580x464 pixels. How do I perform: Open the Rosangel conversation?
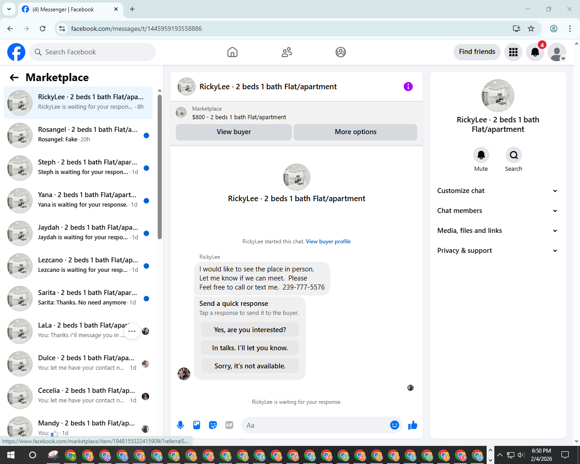pyautogui.click(x=78, y=135)
